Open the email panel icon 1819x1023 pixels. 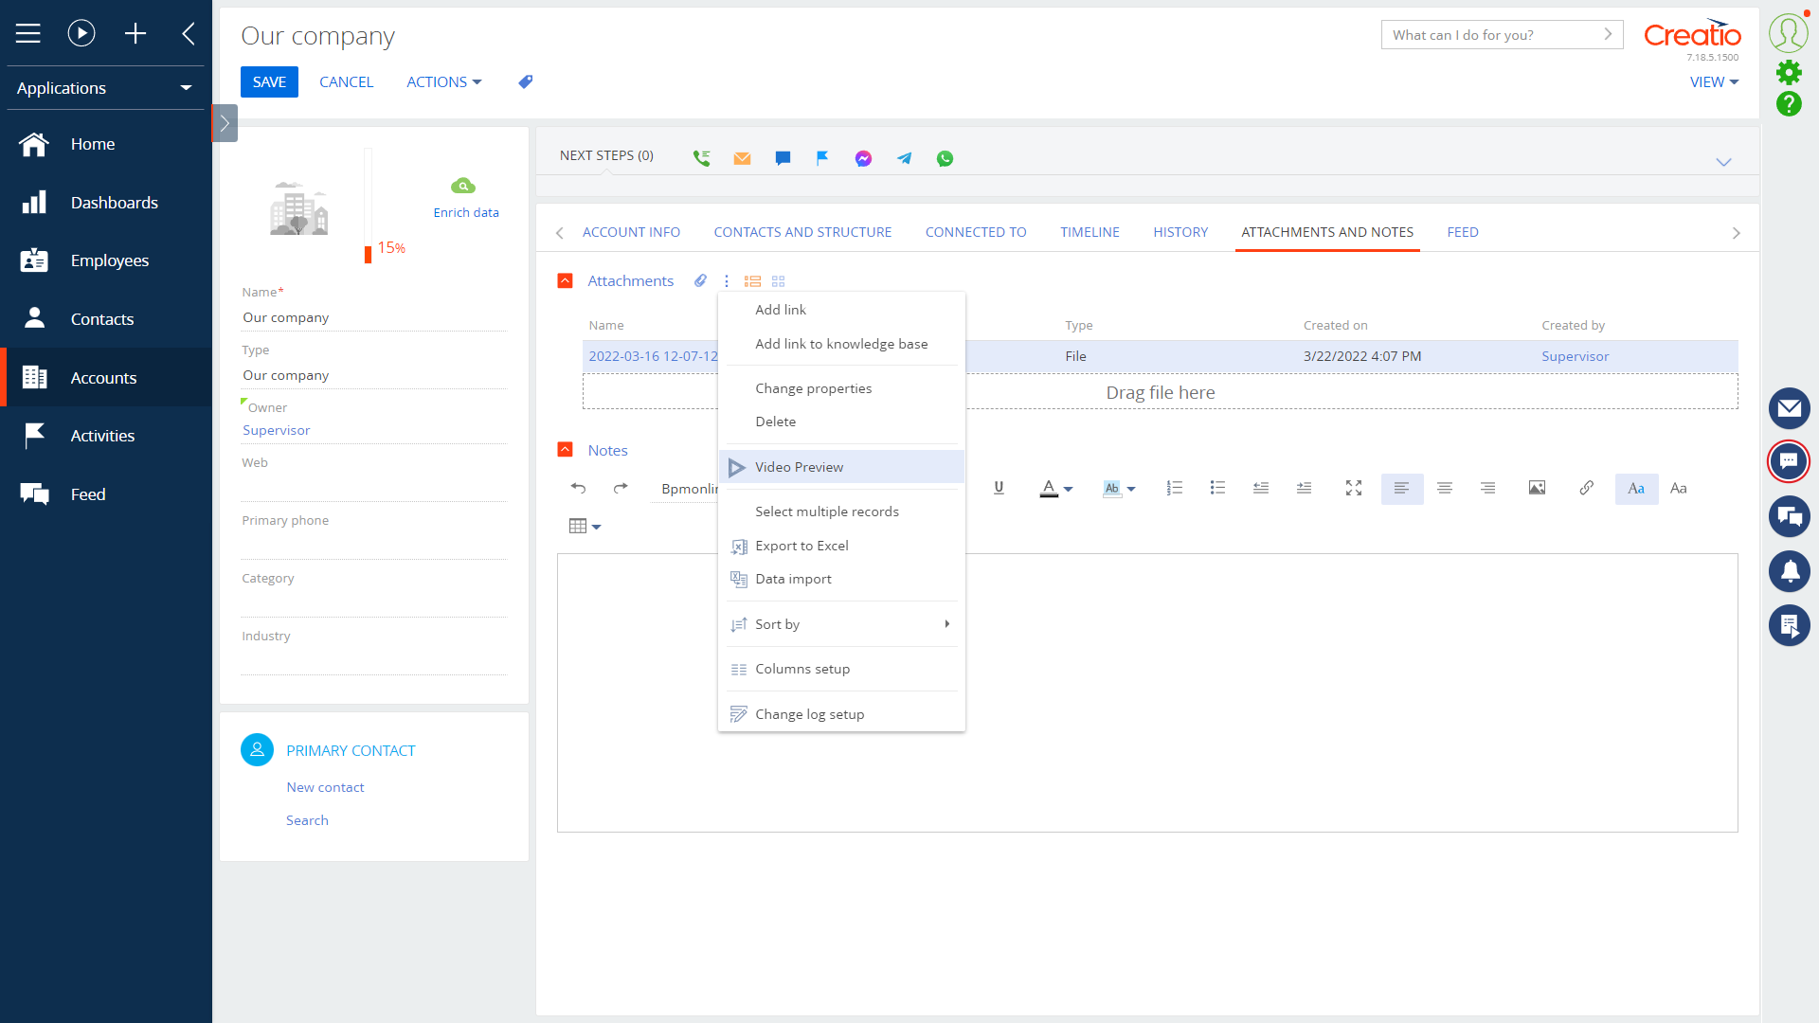pos(1789,408)
